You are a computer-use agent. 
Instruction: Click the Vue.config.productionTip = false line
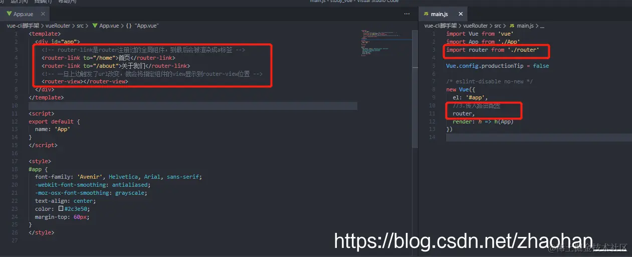(497, 66)
